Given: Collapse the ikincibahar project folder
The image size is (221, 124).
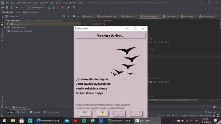Looking at the screenshot, I should (5, 21).
